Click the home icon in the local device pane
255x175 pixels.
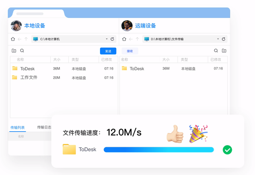click(13, 39)
